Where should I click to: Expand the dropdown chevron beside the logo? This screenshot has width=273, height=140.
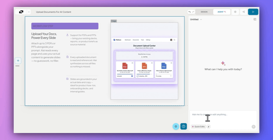click(29, 12)
